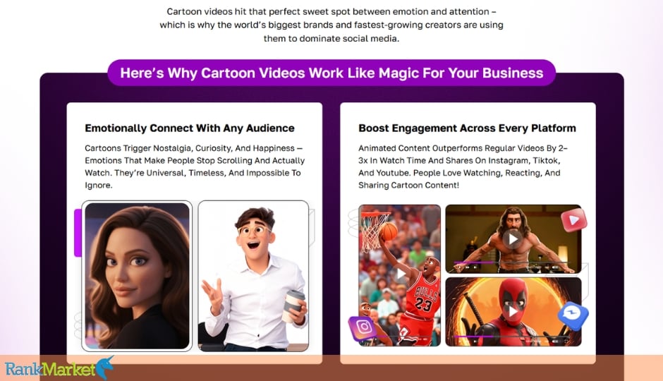The height and width of the screenshot is (381, 663).
Task: Click the purple 'Here's Why Cartoon Videos Work' banner
Action: pos(331,73)
